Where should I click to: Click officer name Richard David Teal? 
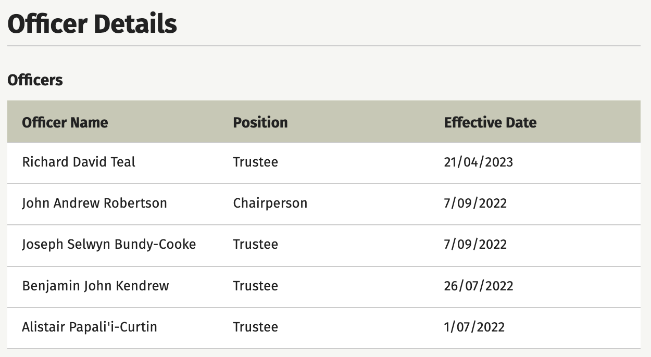point(79,162)
